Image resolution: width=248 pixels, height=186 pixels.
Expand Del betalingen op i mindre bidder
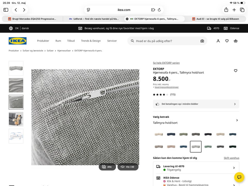(196, 104)
